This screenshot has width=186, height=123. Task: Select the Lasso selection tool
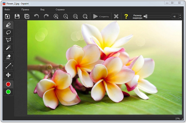pyautogui.click(x=8, y=32)
